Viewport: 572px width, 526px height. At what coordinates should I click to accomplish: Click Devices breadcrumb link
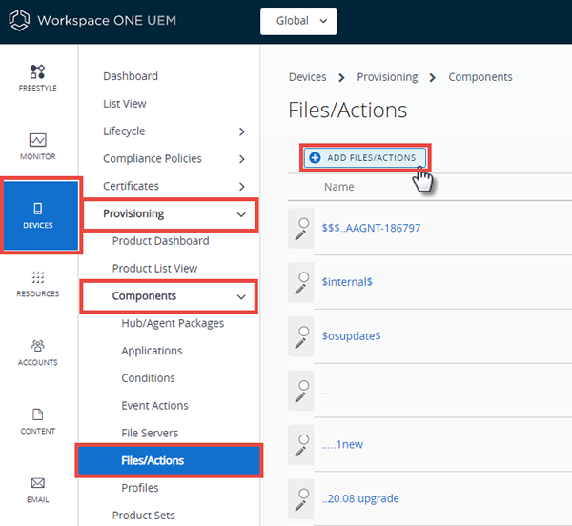[308, 77]
